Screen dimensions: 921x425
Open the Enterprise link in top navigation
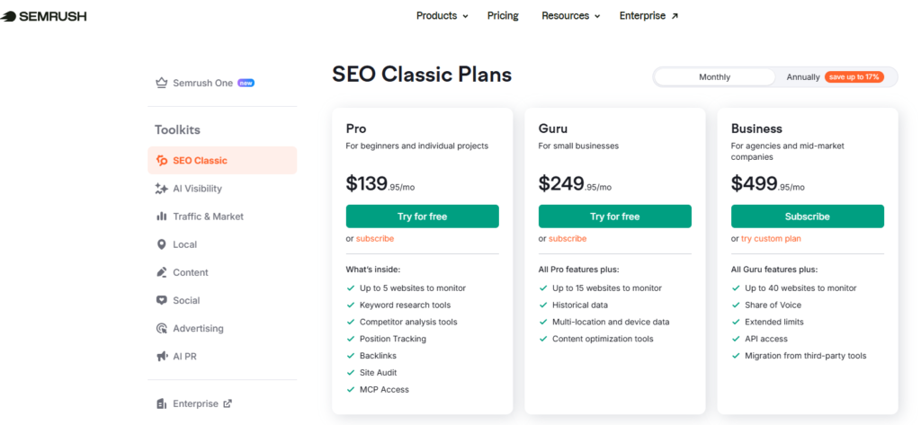tap(648, 16)
